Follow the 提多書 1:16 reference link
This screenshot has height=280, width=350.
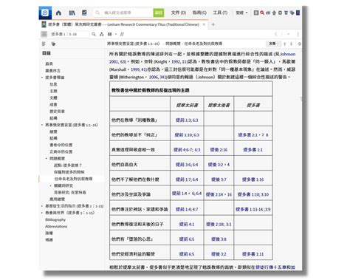point(253,180)
